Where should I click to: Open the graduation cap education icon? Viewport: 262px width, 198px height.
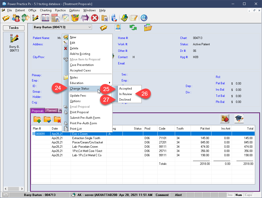pyautogui.click(x=239, y=119)
